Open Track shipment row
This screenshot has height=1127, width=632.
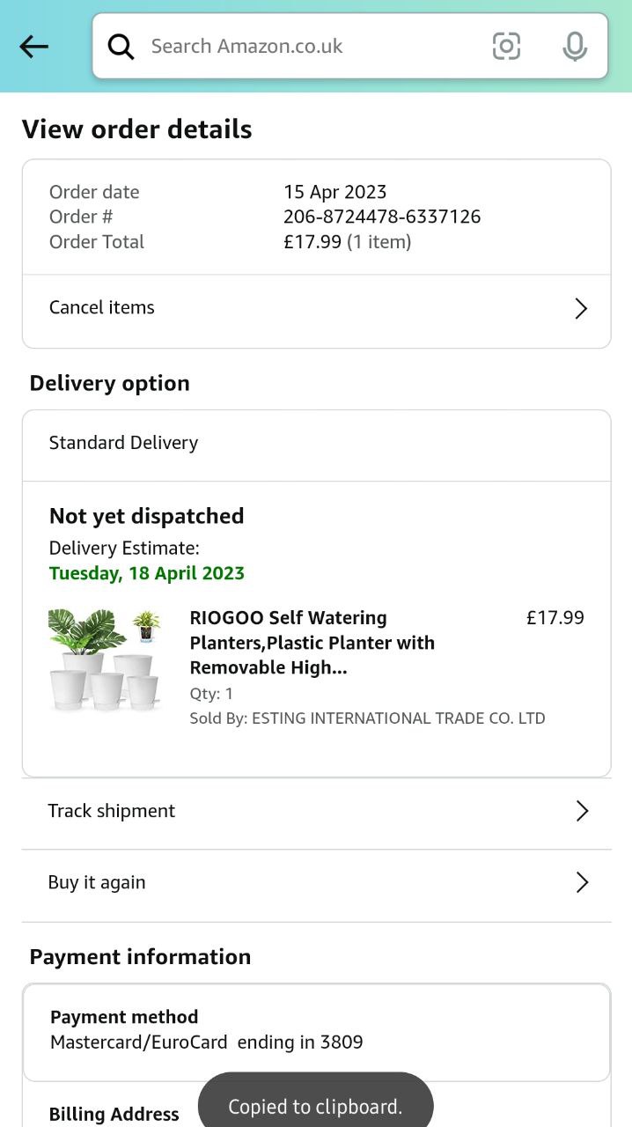(112, 811)
